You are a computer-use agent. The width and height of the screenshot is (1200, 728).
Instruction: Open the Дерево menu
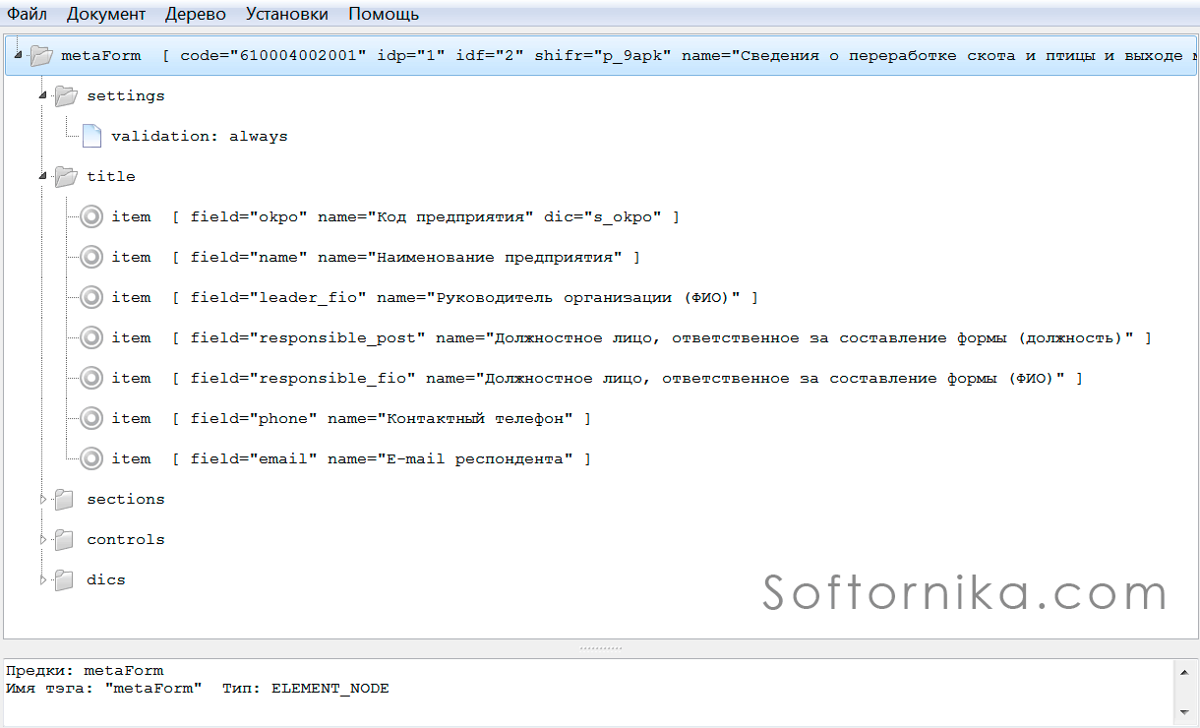pyautogui.click(x=195, y=14)
